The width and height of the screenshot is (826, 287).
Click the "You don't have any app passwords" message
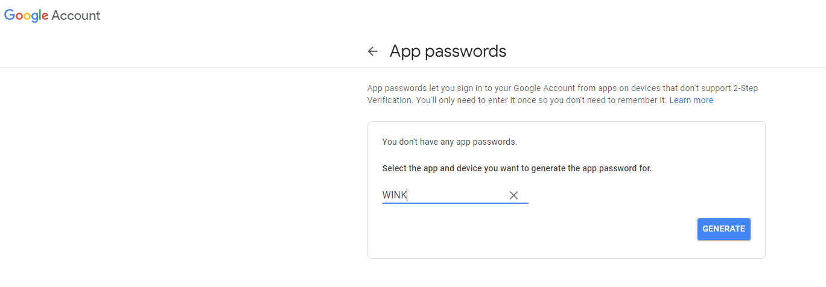pos(450,142)
